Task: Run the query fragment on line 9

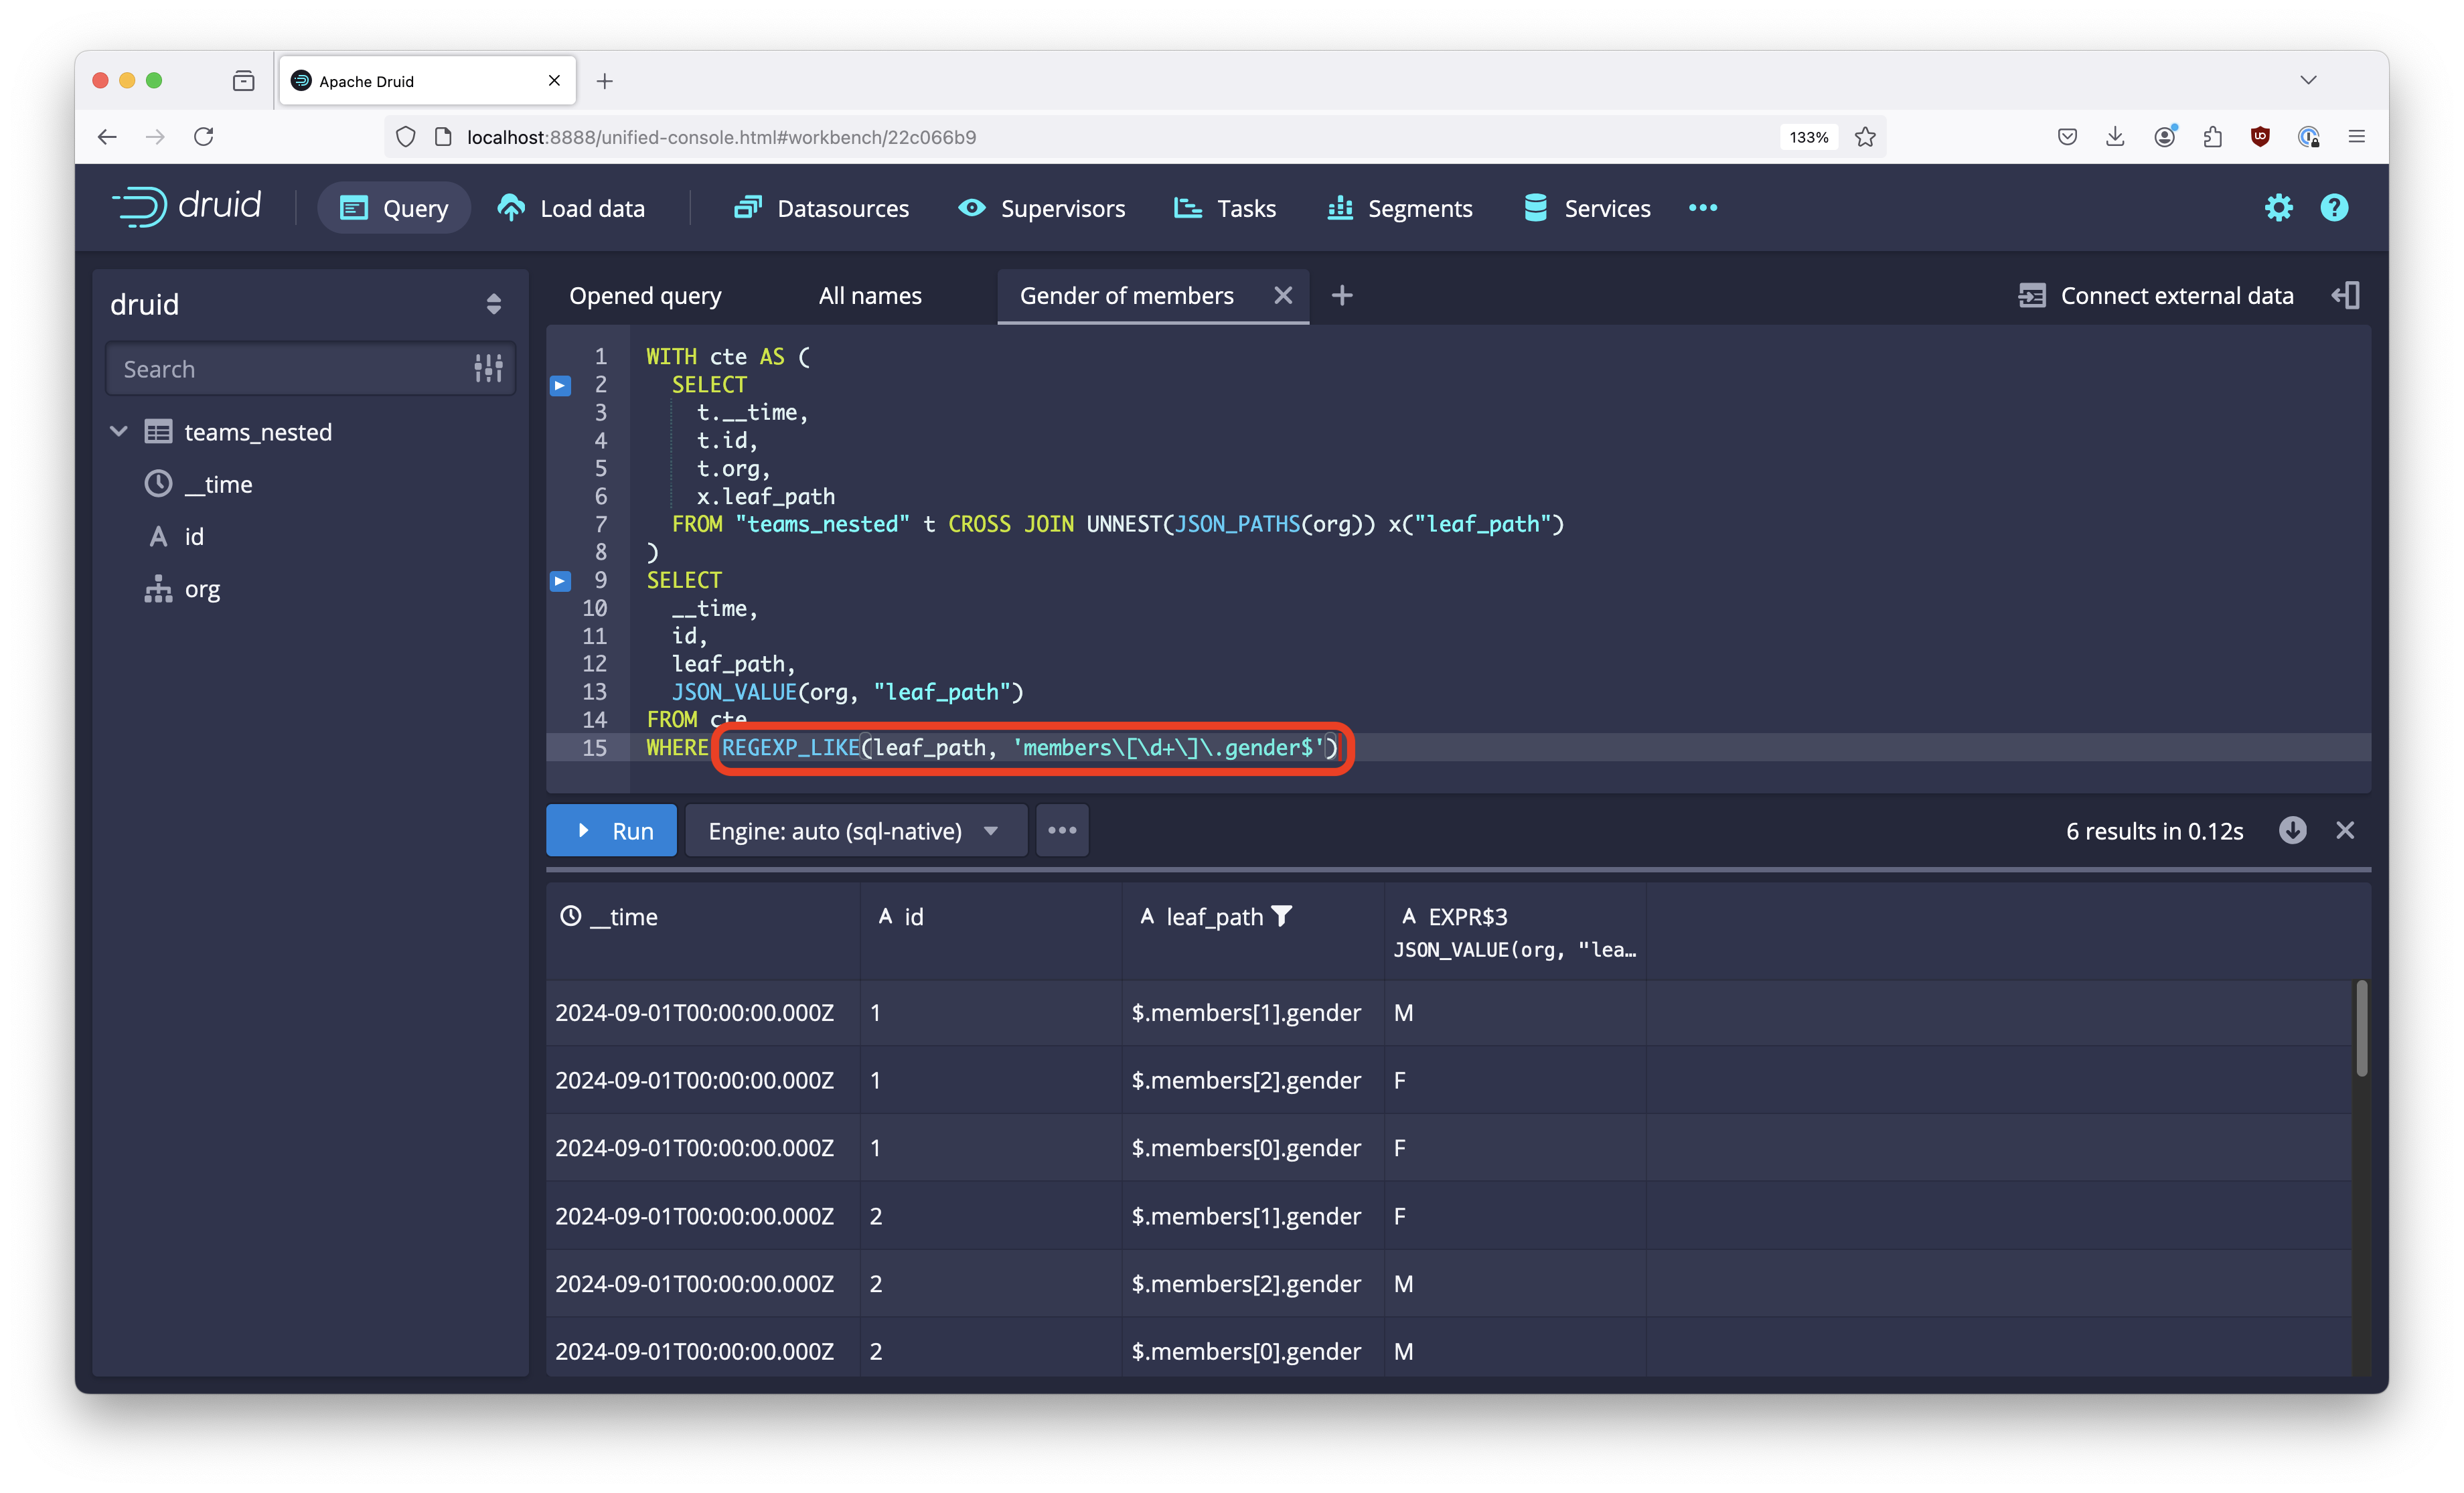Action: coord(560,580)
